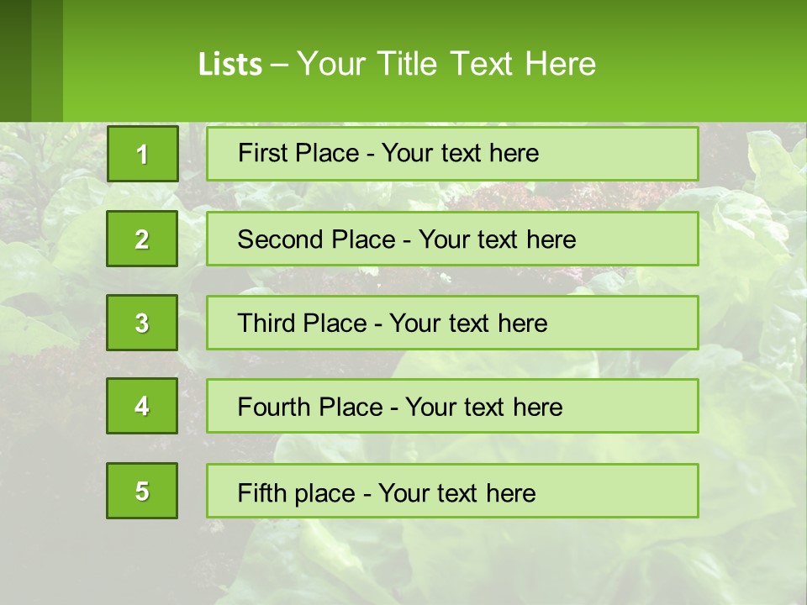Select the 'Fifth place - Your text here' box
807x605 pixels.
point(452,491)
